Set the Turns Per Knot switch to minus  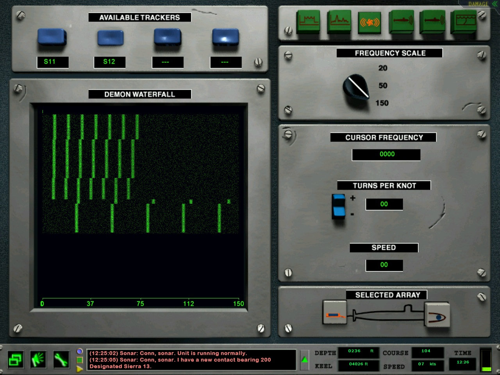pos(339,212)
